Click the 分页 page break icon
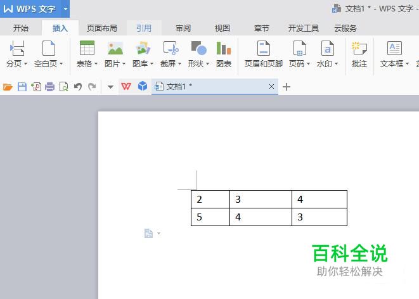This screenshot has width=419, height=299. [x=17, y=48]
